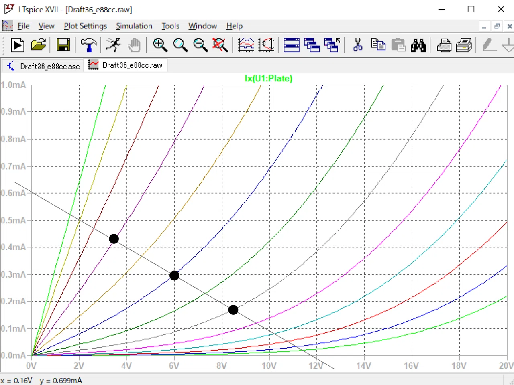Click the Autorange axes icon
The width and height of the screenshot is (514, 385).
pyautogui.click(x=266, y=45)
